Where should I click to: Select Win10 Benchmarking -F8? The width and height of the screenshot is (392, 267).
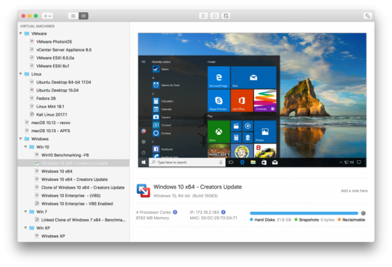65,155
